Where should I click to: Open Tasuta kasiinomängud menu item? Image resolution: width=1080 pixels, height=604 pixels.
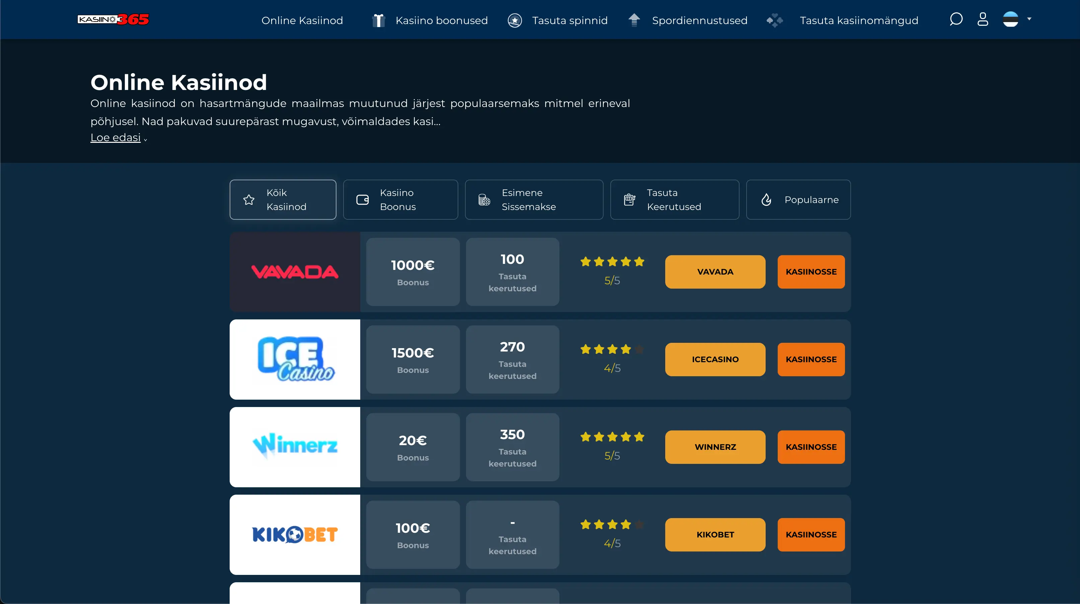pos(859,20)
